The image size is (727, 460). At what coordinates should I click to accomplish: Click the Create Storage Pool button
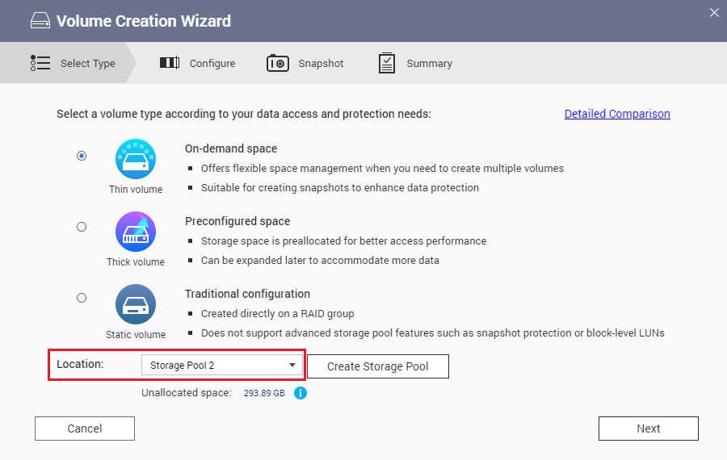tap(377, 366)
